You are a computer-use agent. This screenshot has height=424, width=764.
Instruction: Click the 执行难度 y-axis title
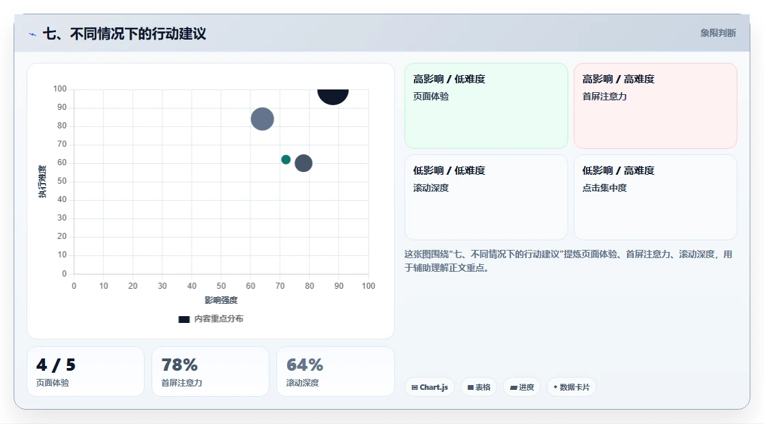click(42, 182)
